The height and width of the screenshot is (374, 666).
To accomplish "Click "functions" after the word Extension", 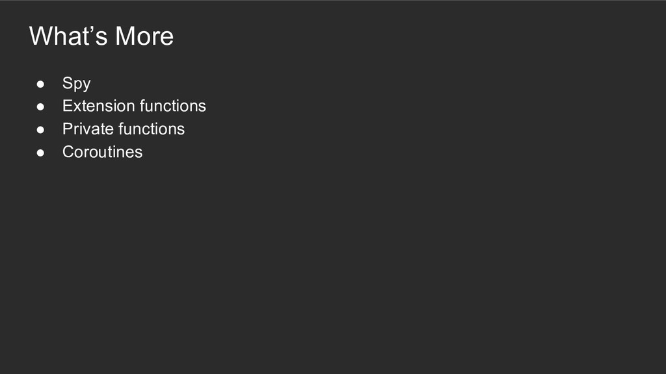I will (x=172, y=106).
